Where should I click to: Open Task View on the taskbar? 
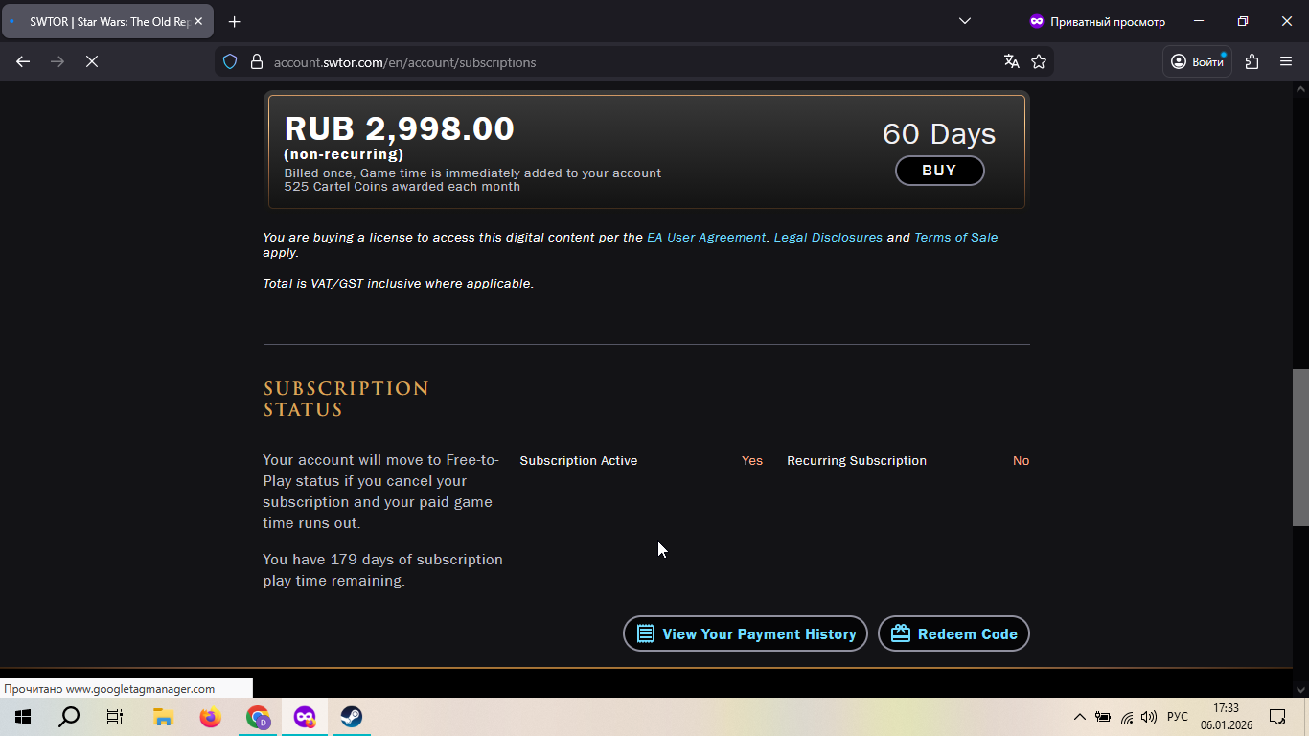click(x=115, y=717)
